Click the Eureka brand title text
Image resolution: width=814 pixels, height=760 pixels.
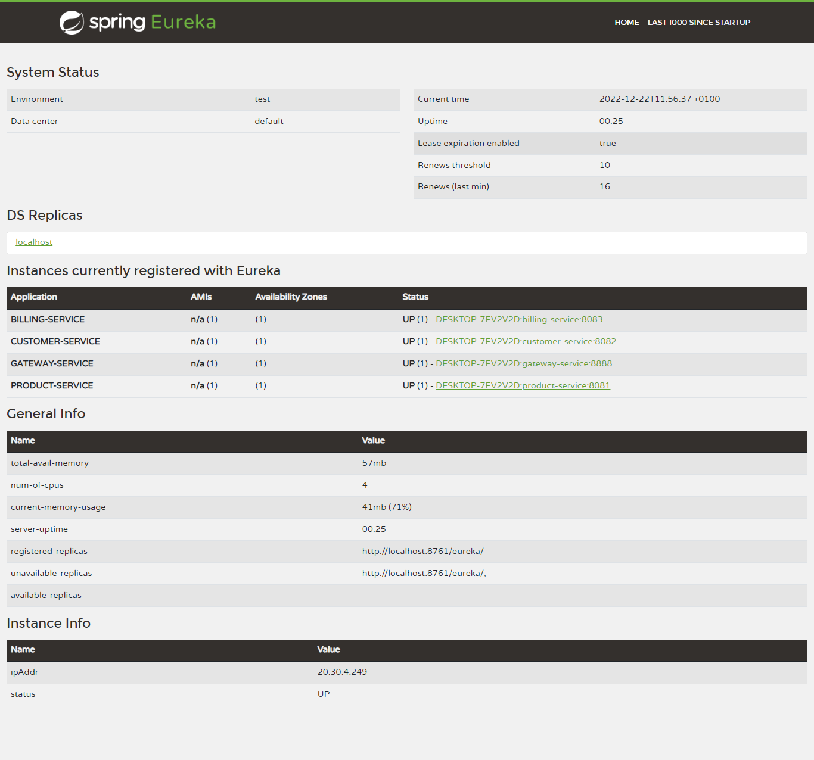pos(183,22)
